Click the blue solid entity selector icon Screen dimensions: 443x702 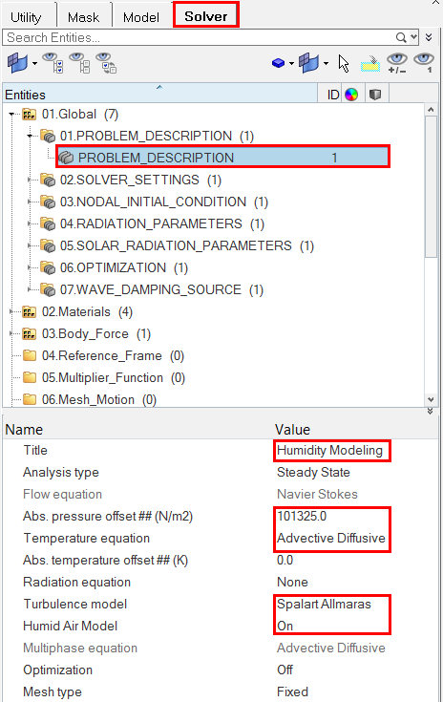279,63
